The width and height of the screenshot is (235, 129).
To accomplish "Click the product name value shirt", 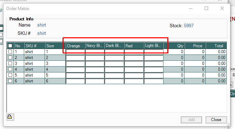I will coord(41,25).
